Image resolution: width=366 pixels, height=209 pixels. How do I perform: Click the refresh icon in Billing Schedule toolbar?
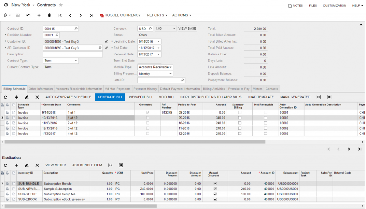[x=6, y=97]
